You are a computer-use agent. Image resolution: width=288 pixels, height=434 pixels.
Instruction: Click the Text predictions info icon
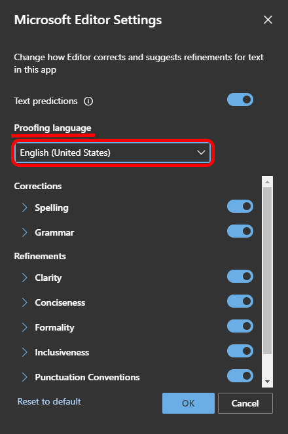88,101
